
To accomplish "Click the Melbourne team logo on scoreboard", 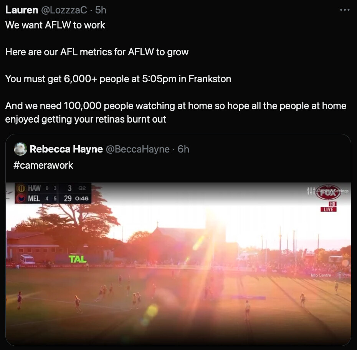I will [21, 198].
